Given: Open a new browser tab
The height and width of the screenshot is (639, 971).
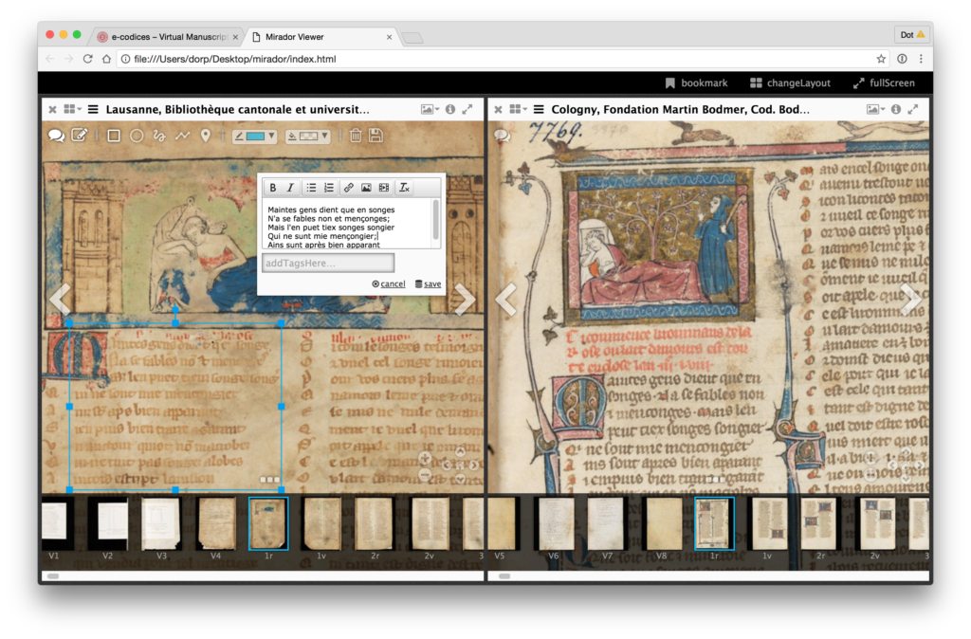Looking at the screenshot, I should tap(412, 38).
